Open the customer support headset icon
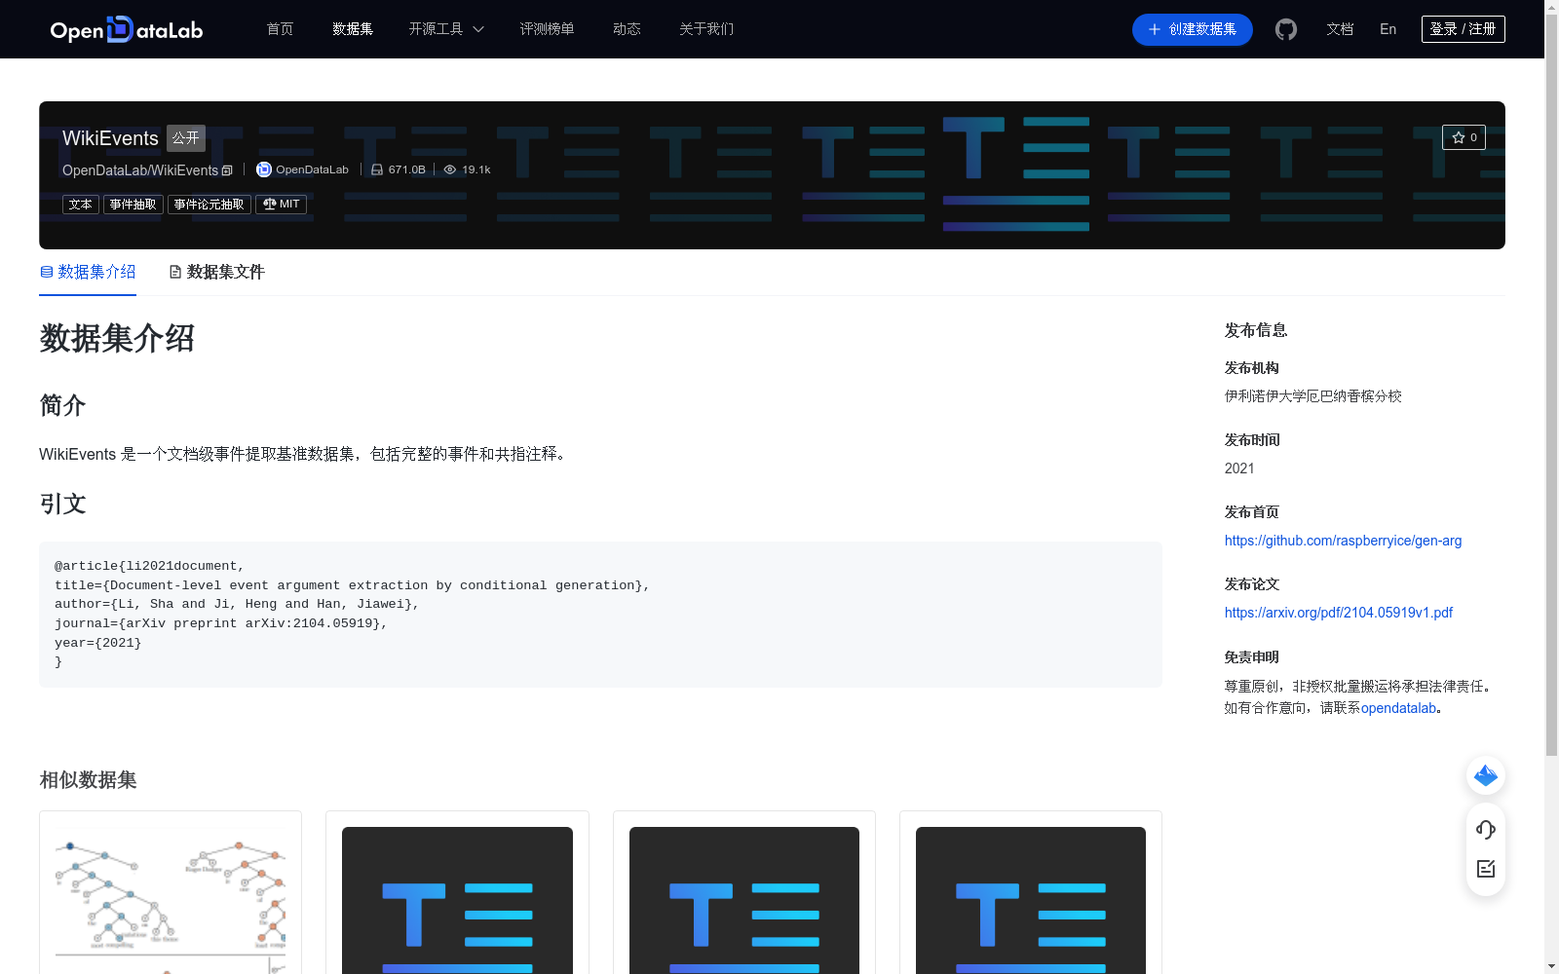This screenshot has width=1559, height=974. (1486, 829)
